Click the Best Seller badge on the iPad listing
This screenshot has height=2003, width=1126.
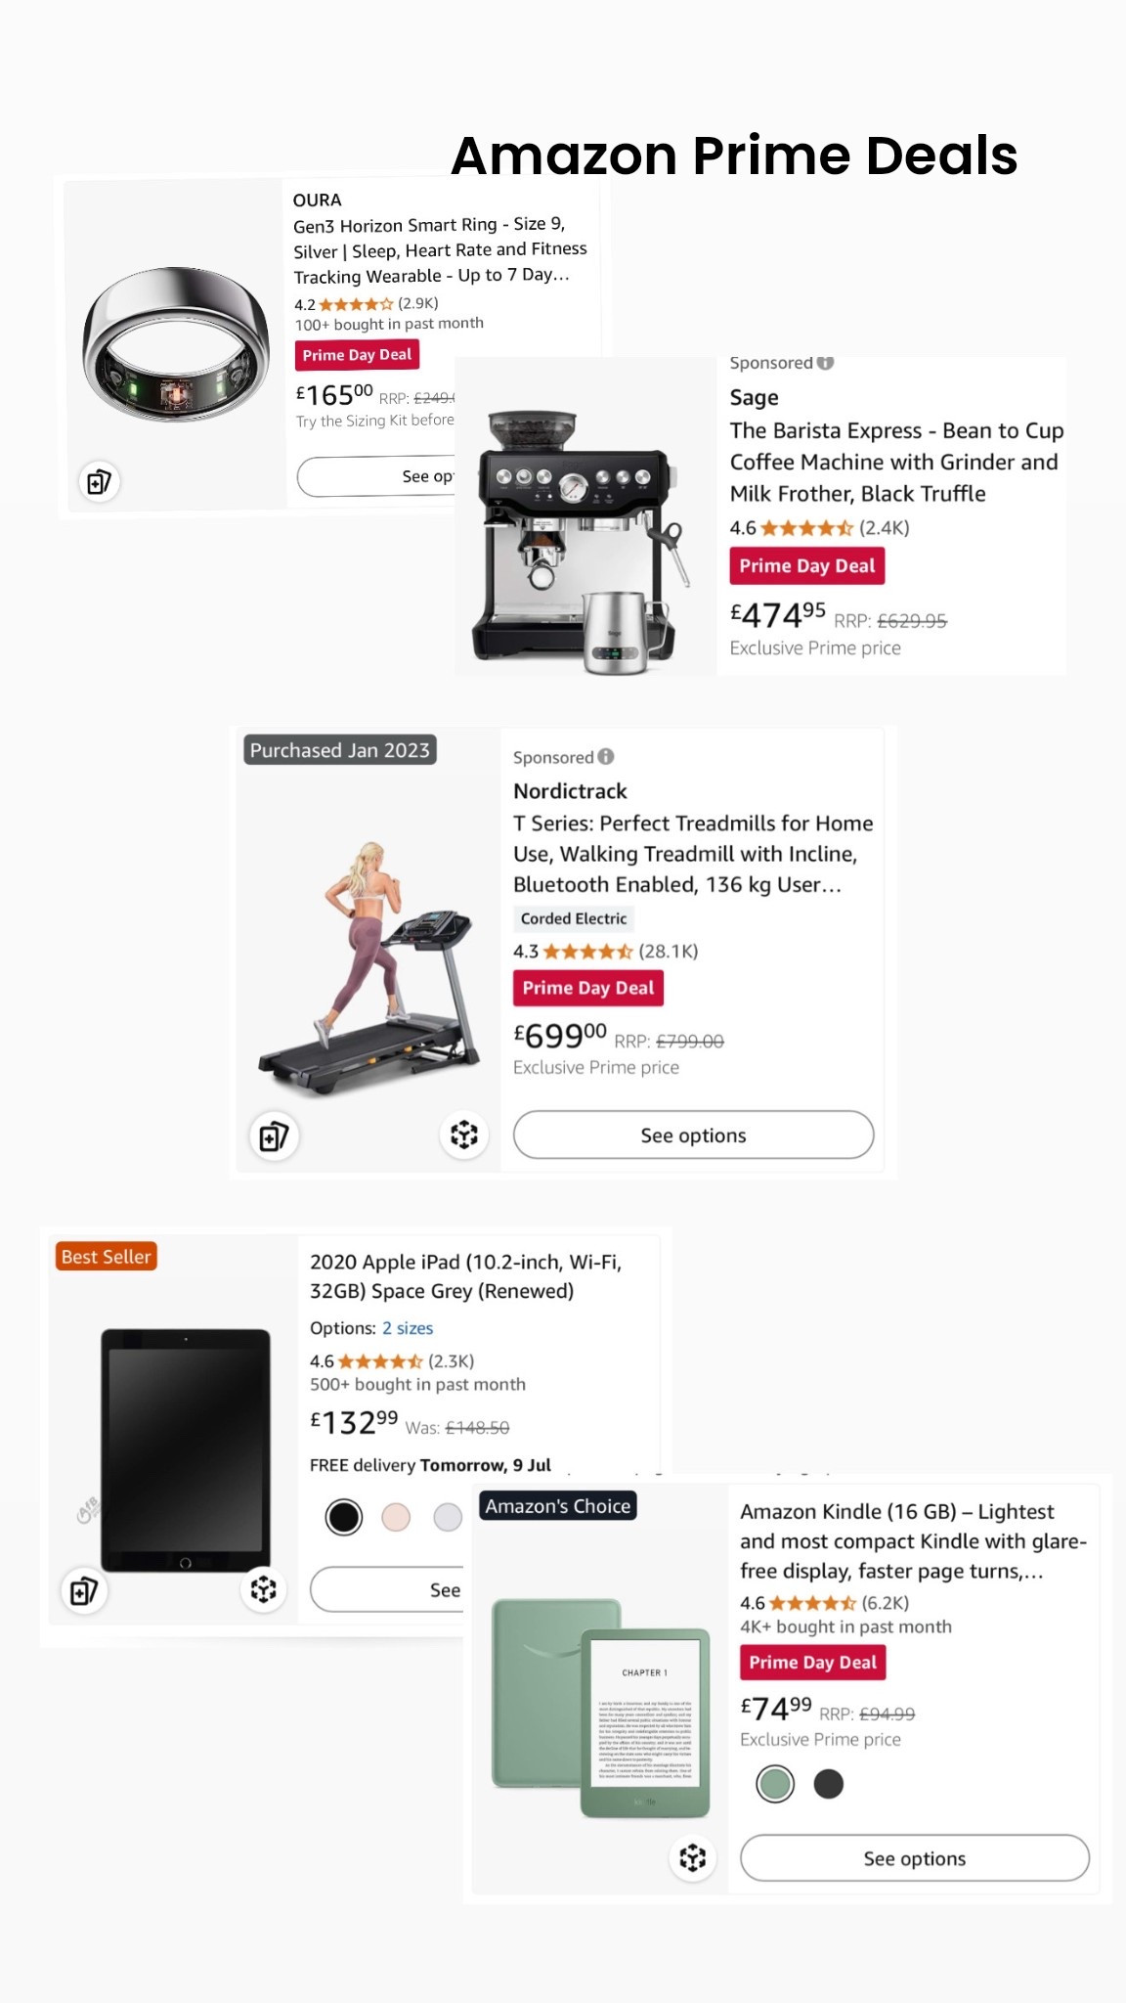pos(105,1257)
